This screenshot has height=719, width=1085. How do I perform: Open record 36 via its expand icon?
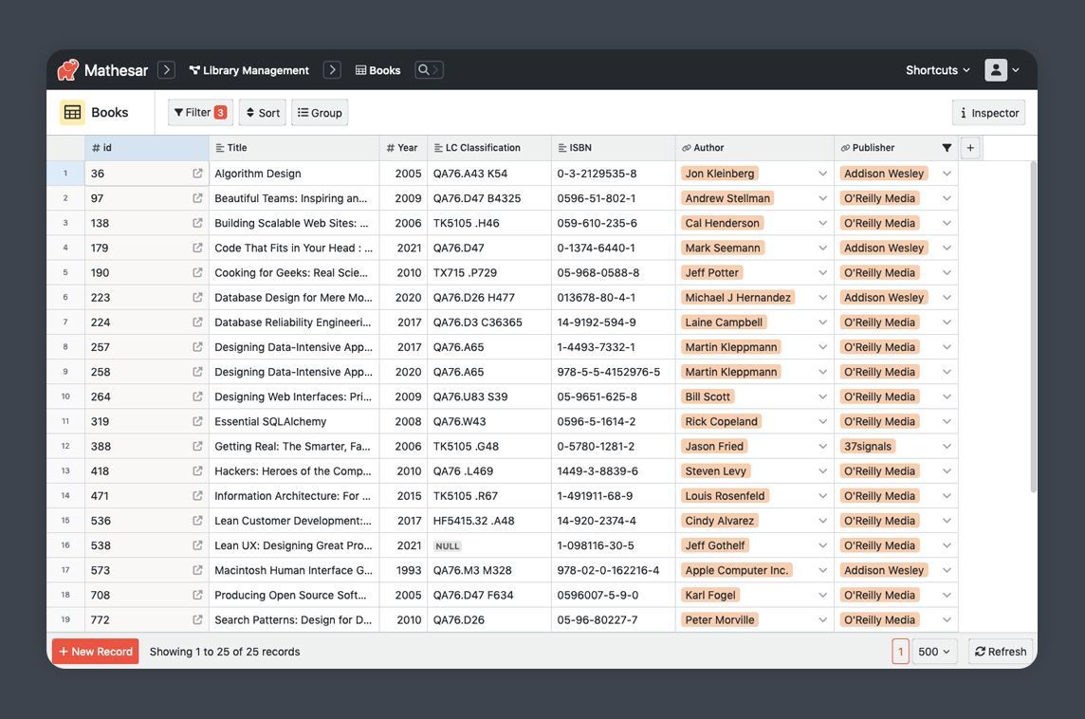tap(198, 174)
